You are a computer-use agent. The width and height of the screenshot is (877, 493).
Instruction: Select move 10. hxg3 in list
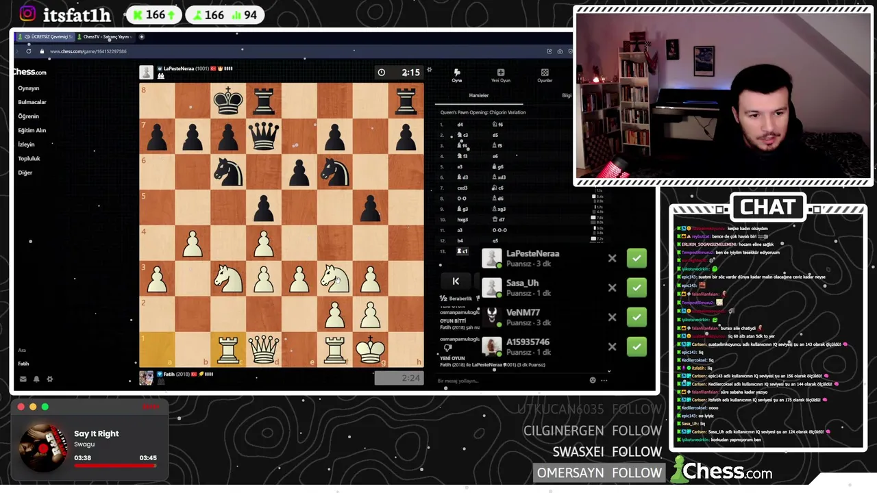(x=462, y=219)
